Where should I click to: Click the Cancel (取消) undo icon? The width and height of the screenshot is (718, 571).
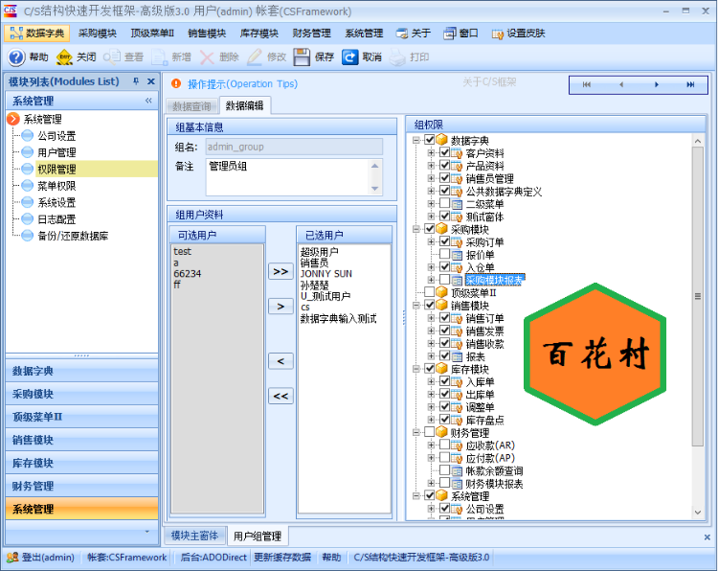click(x=349, y=57)
